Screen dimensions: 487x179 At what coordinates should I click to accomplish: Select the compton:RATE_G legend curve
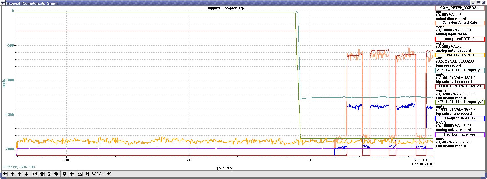460,118
